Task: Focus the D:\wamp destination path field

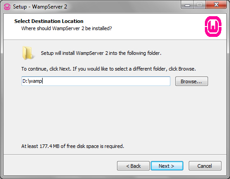Action: (x=96, y=81)
